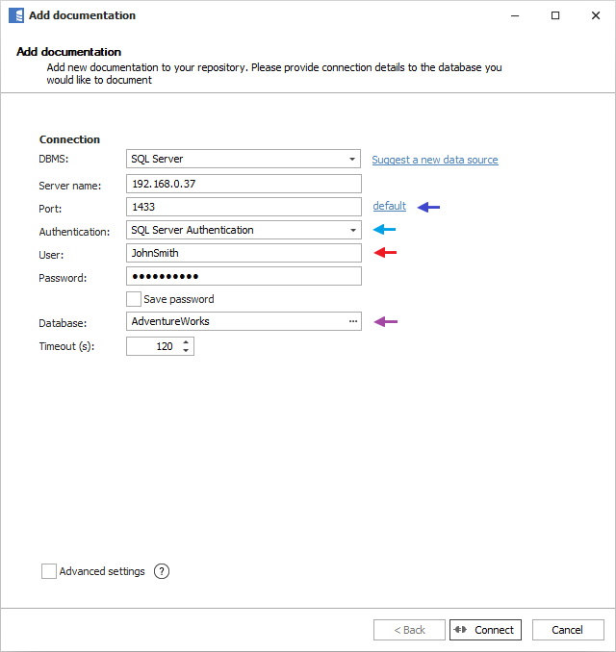Click the Advanced settings help question mark icon
This screenshot has height=652, width=616.
point(162,571)
